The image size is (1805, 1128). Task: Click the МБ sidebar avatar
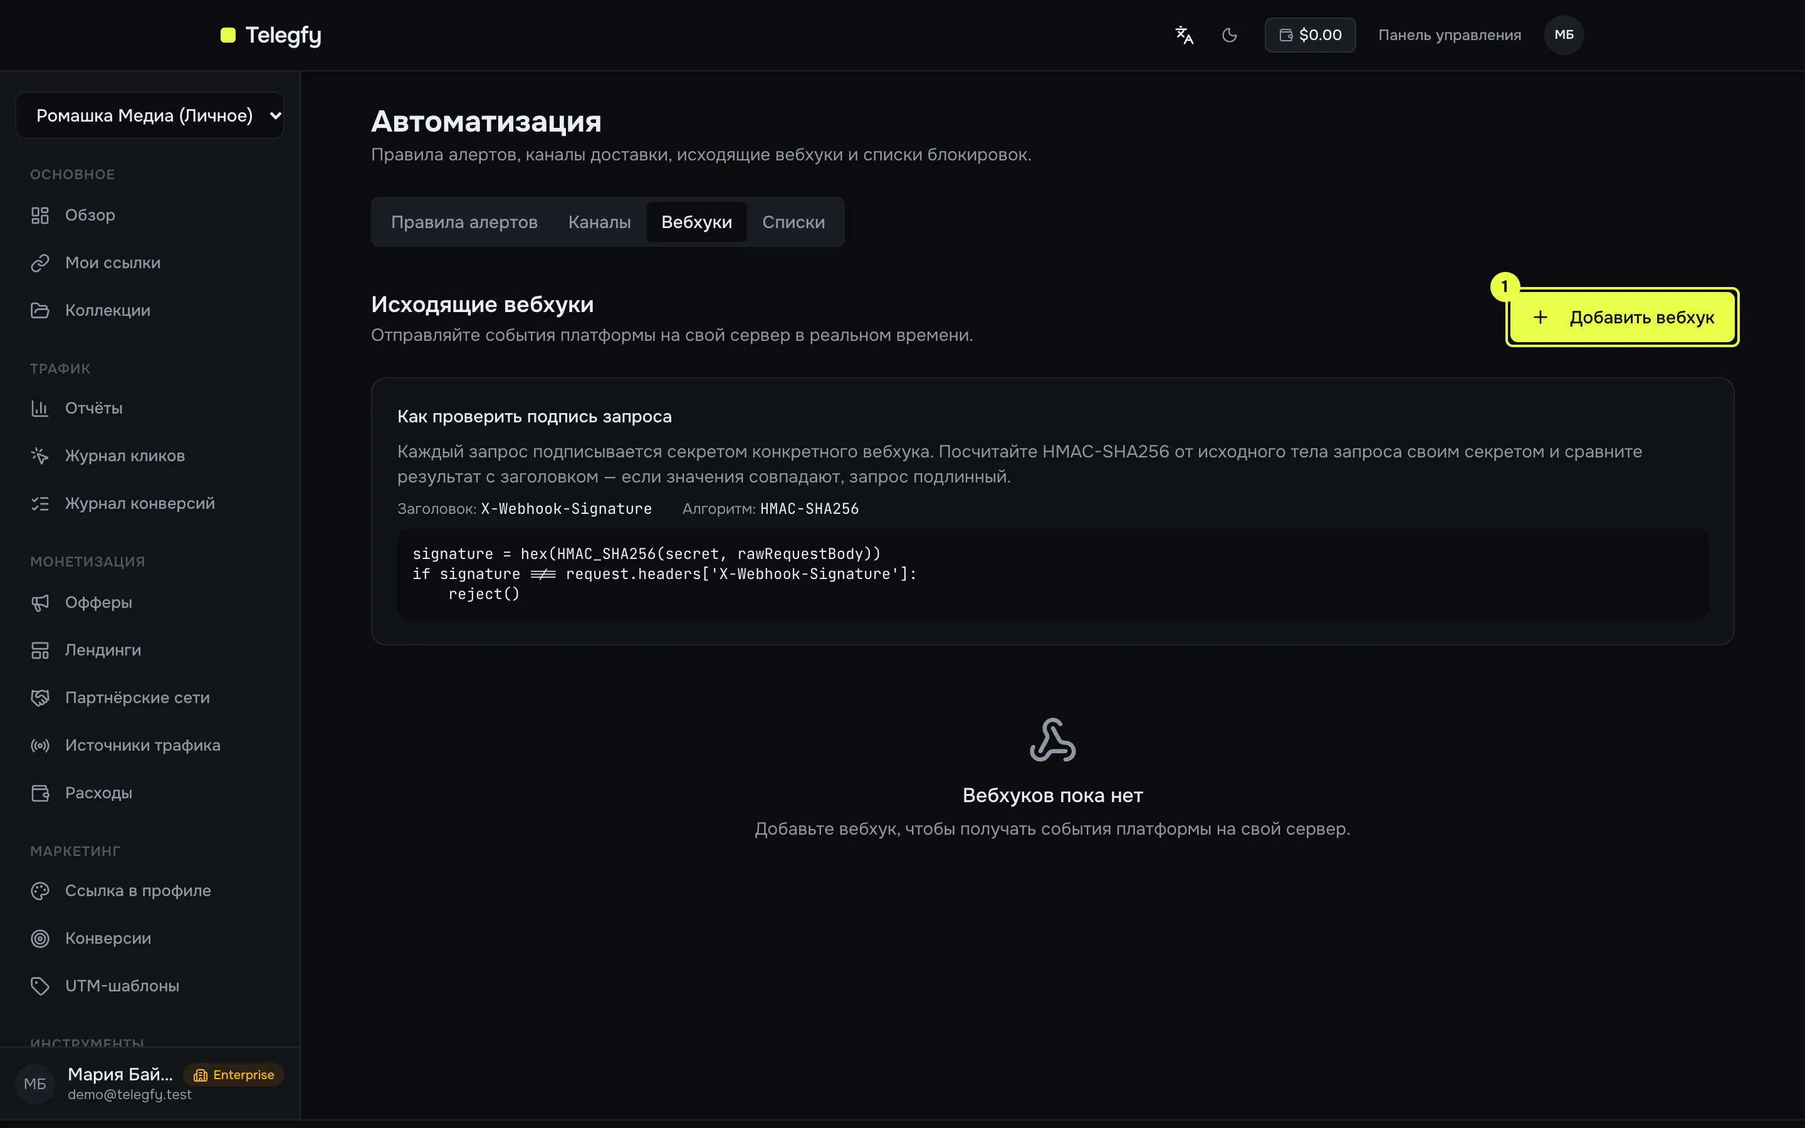tap(35, 1084)
